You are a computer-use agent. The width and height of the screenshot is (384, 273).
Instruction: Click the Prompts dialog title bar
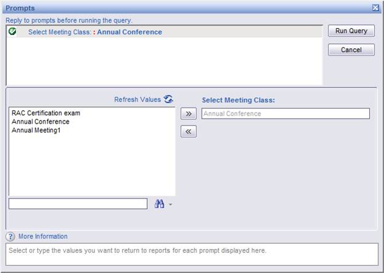click(185, 7)
